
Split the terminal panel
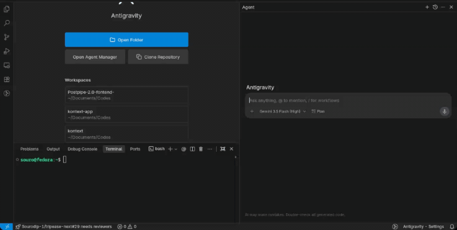coord(192,149)
